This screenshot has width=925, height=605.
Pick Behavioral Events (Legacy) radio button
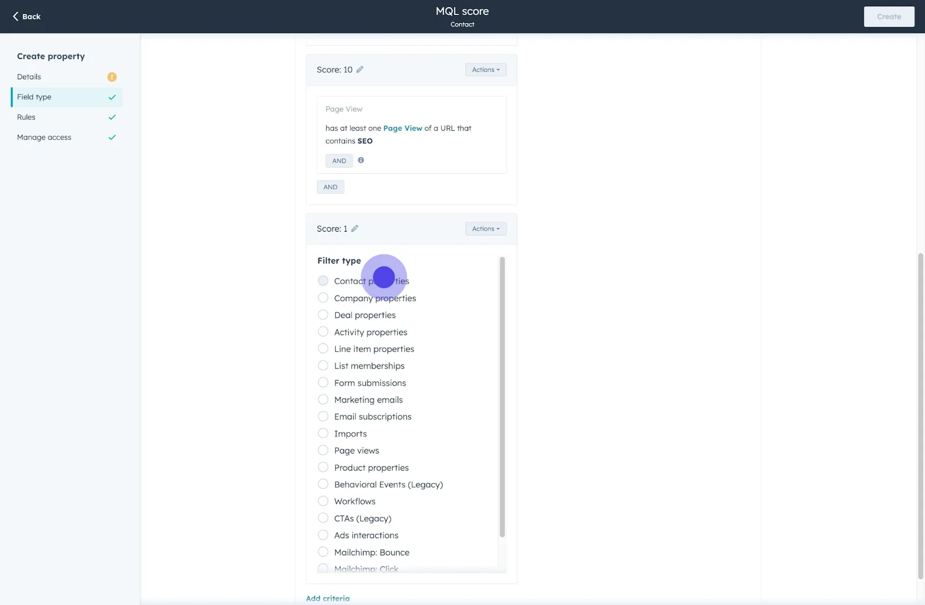pyautogui.click(x=323, y=484)
